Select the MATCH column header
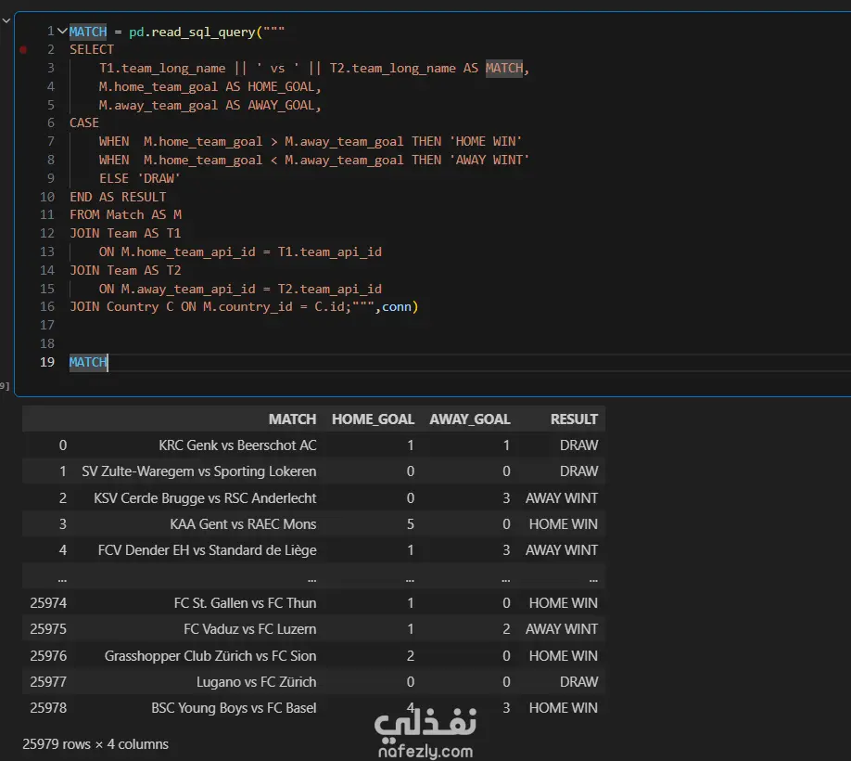 click(x=292, y=419)
